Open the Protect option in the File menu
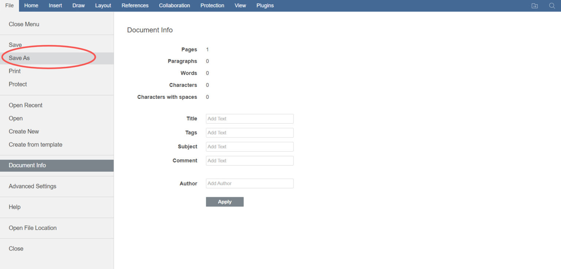Image resolution: width=561 pixels, height=269 pixels. click(x=18, y=84)
